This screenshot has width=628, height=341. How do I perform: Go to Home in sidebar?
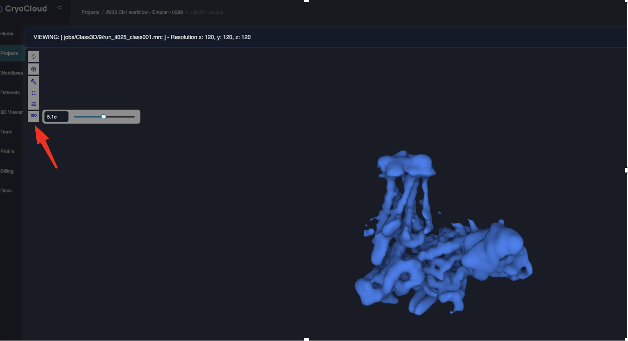(x=7, y=34)
